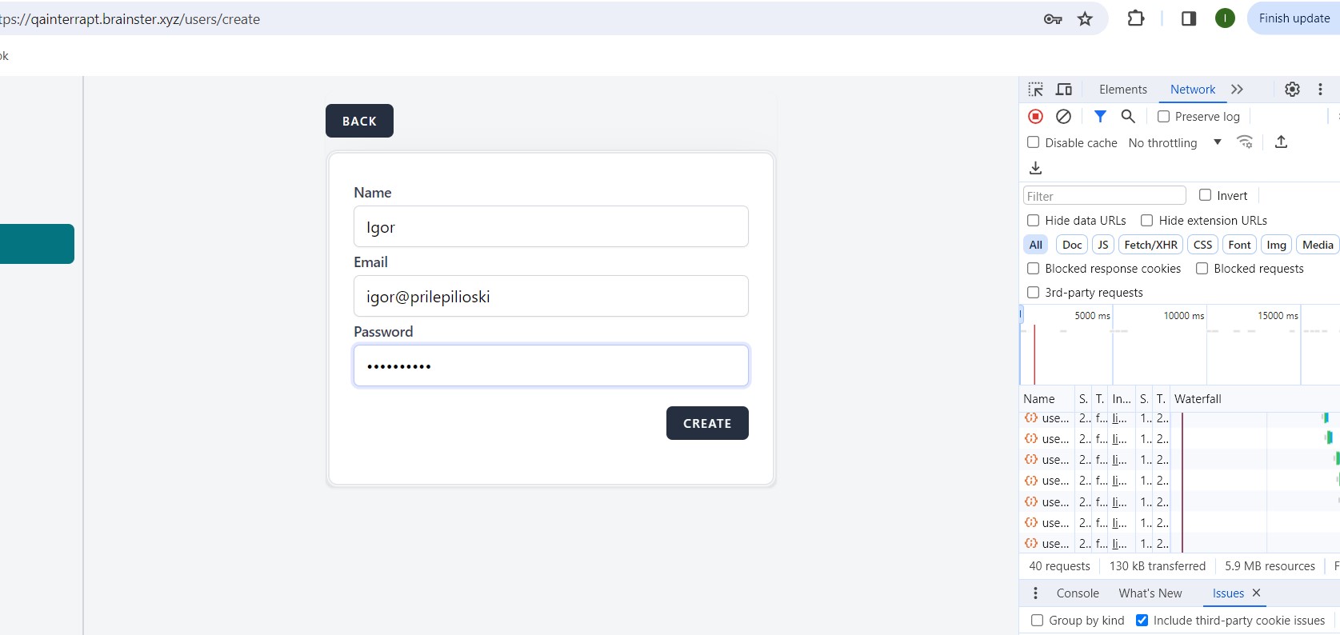Select the inspect element picker icon
This screenshot has width=1340, height=635.
(1036, 90)
